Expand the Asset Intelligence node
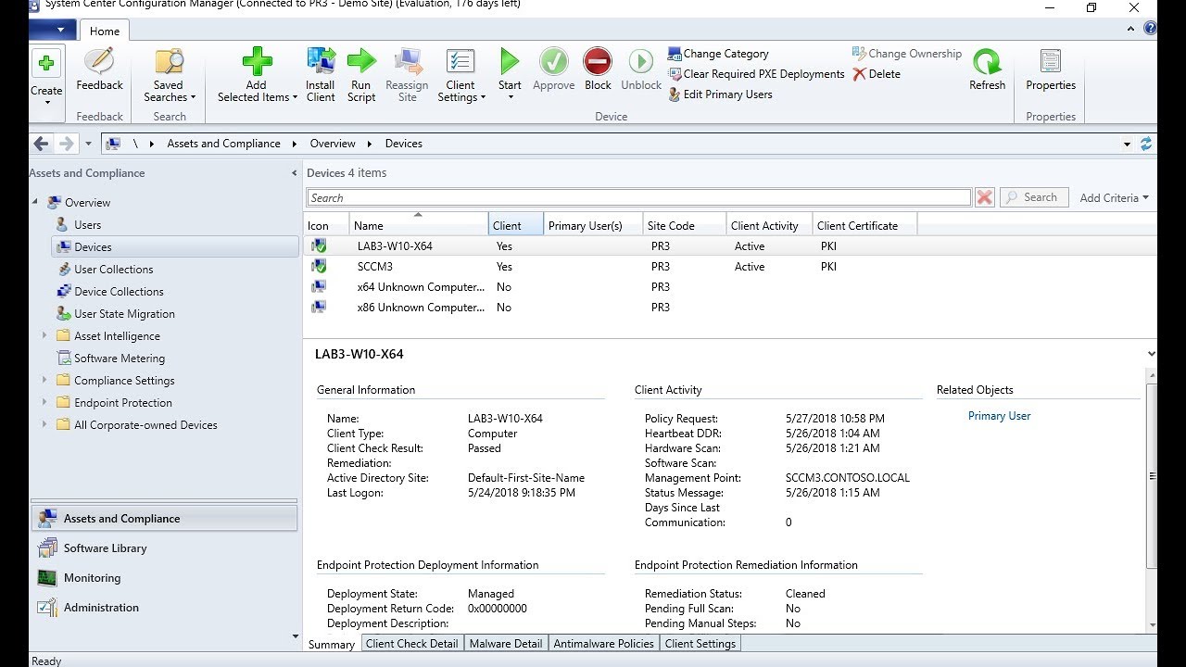Viewport: 1186px width, 667px height. 44,335
